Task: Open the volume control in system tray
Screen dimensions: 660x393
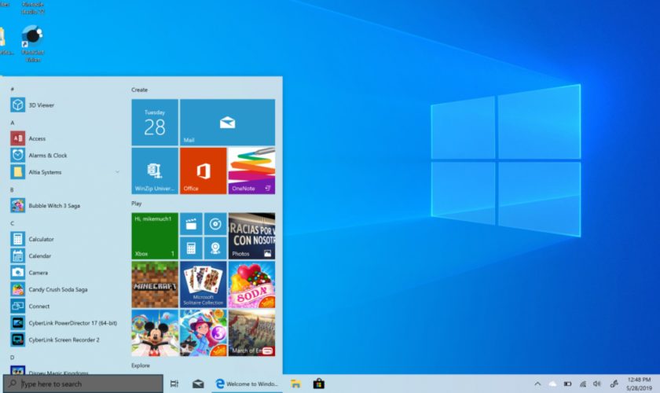Action: [597, 384]
